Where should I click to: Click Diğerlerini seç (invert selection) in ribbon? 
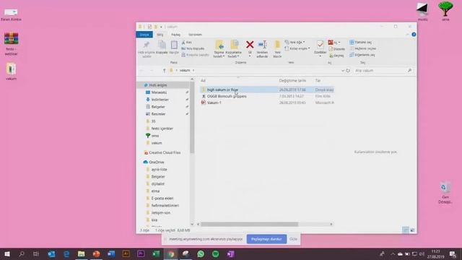[x=362, y=55]
